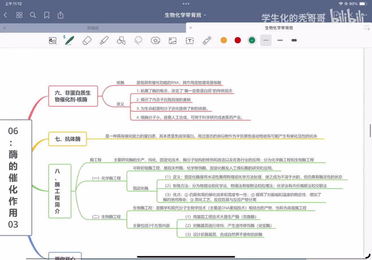Open the share and export icon
This screenshot has width=372, height=260.
click(x=61, y=15)
